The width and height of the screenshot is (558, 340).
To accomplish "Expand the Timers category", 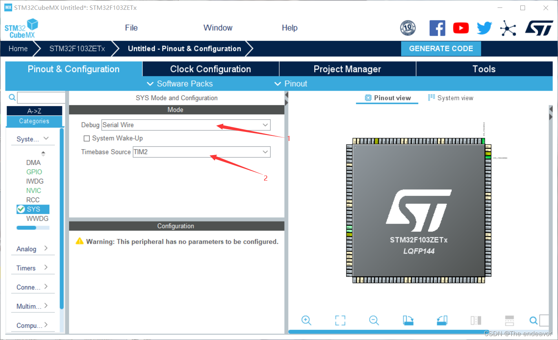I will coord(33,268).
